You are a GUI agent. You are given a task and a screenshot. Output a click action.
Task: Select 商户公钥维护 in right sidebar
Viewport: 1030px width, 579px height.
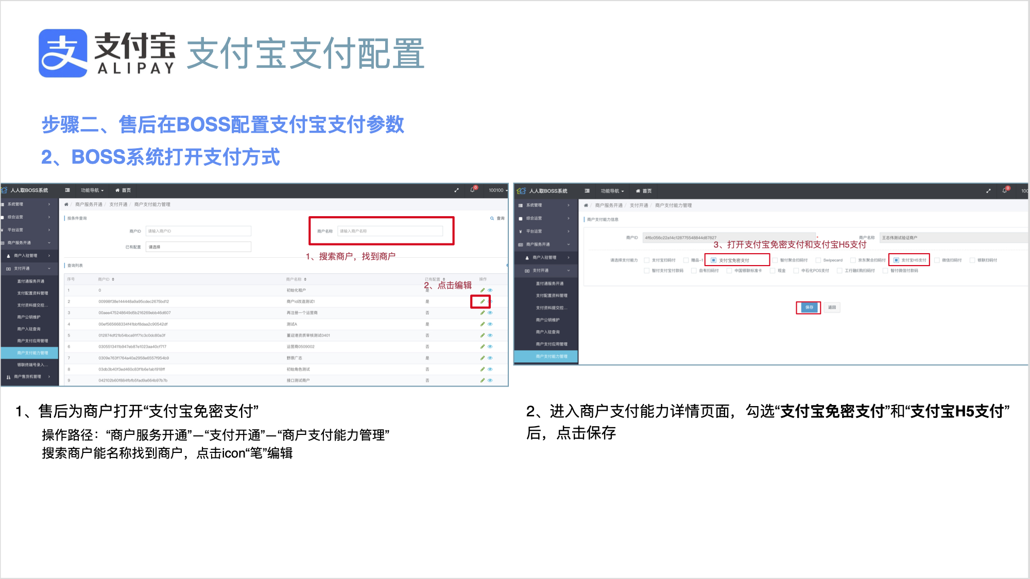point(547,320)
